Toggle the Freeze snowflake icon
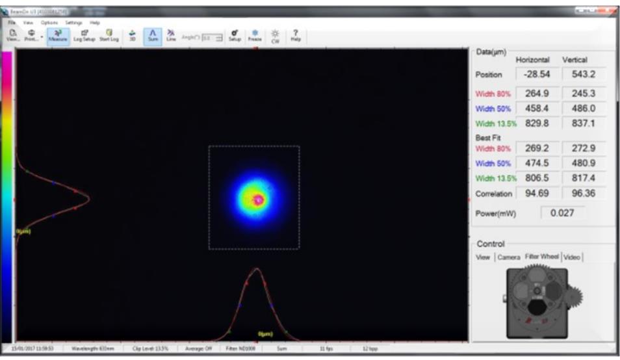 (x=255, y=34)
